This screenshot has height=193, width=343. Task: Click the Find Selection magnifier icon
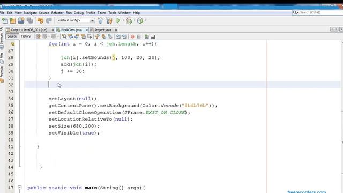click(64, 36)
